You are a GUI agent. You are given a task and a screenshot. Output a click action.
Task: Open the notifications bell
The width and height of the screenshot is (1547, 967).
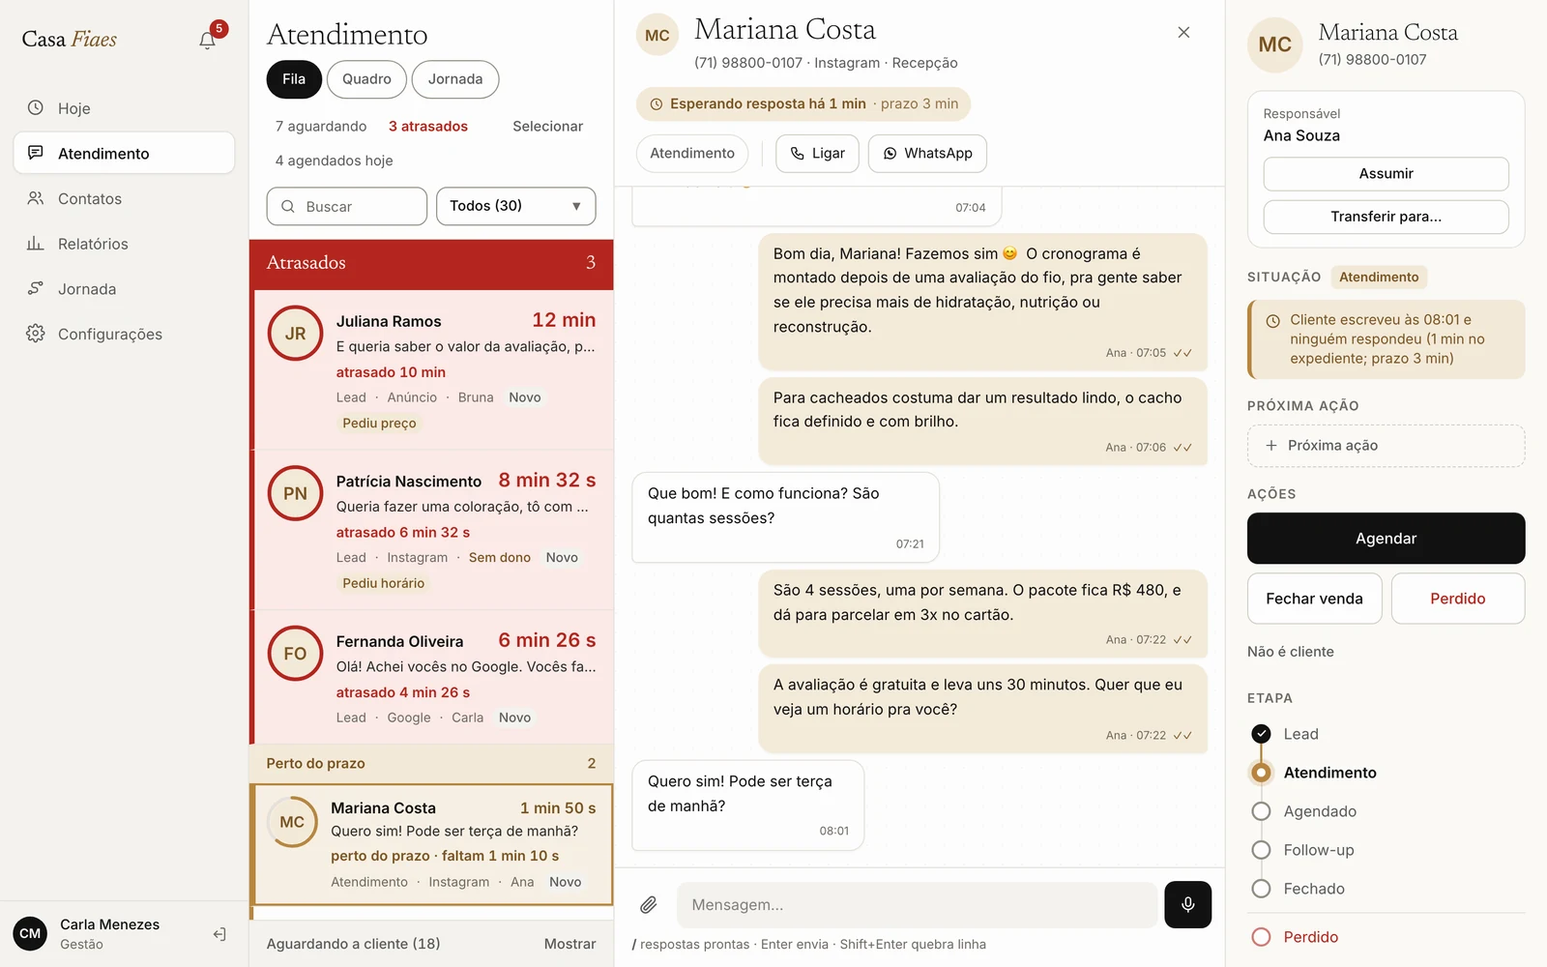207,40
